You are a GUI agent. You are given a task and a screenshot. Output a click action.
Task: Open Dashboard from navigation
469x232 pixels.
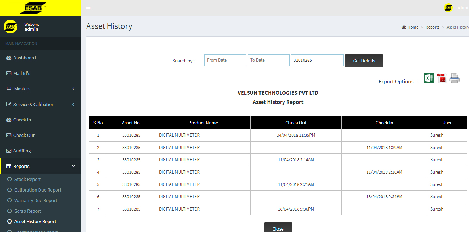(x=40, y=58)
